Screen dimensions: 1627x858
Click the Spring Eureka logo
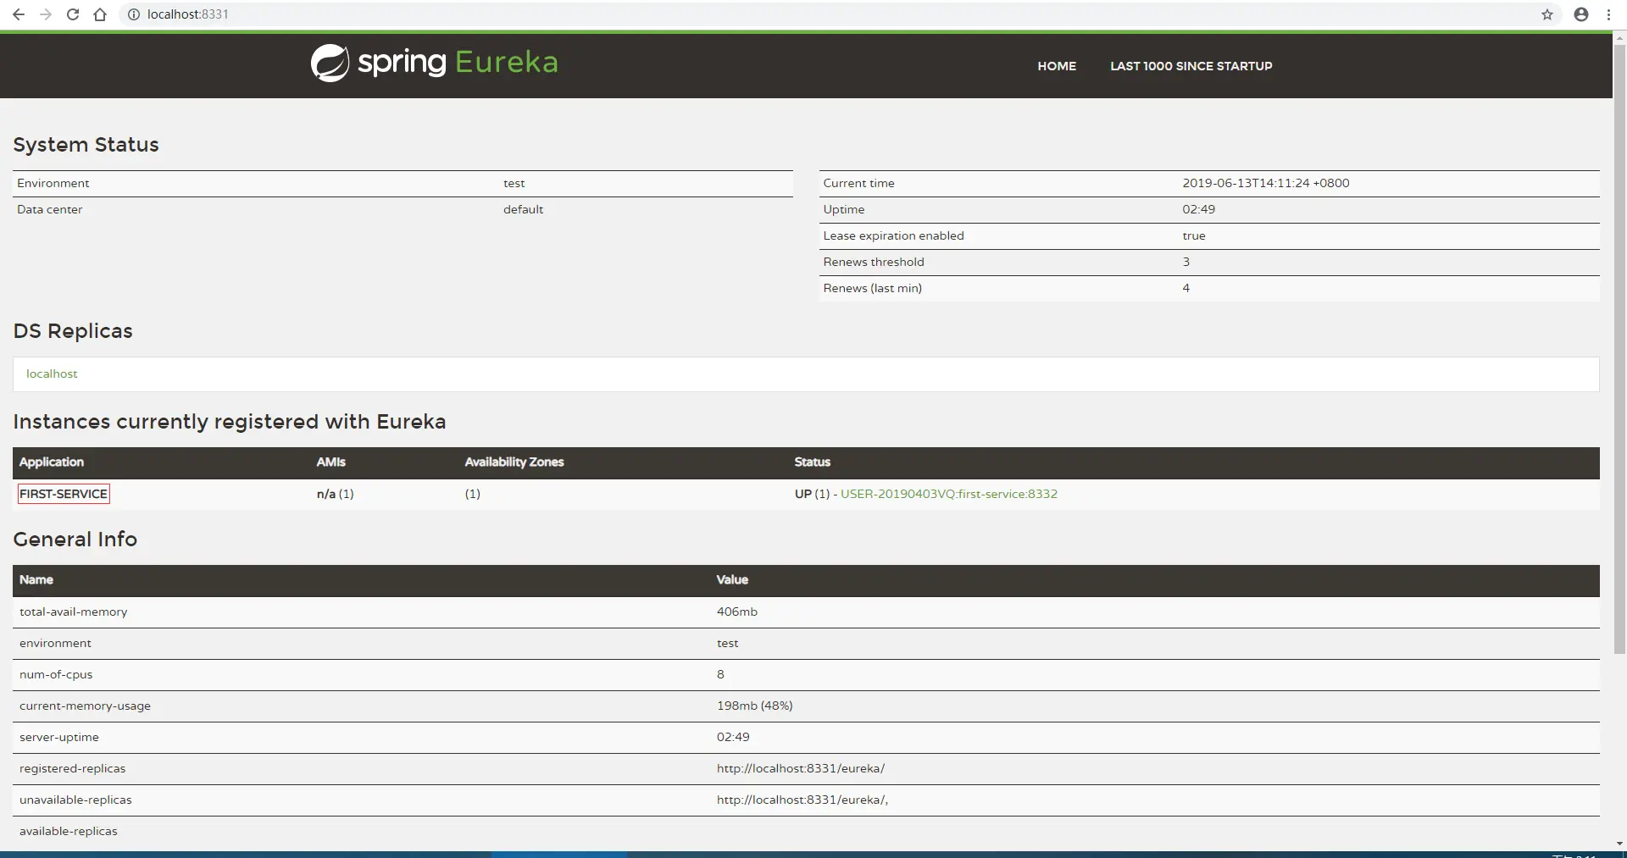pyautogui.click(x=434, y=63)
